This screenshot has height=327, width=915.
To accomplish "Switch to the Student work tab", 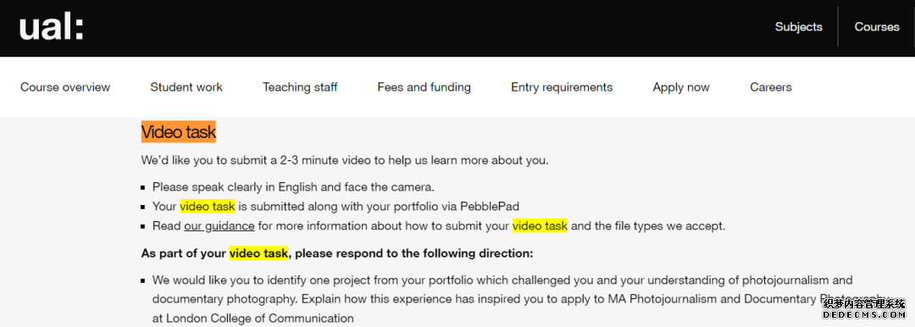I will [186, 87].
